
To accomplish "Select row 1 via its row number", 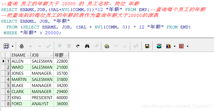I will coord(8,61).
